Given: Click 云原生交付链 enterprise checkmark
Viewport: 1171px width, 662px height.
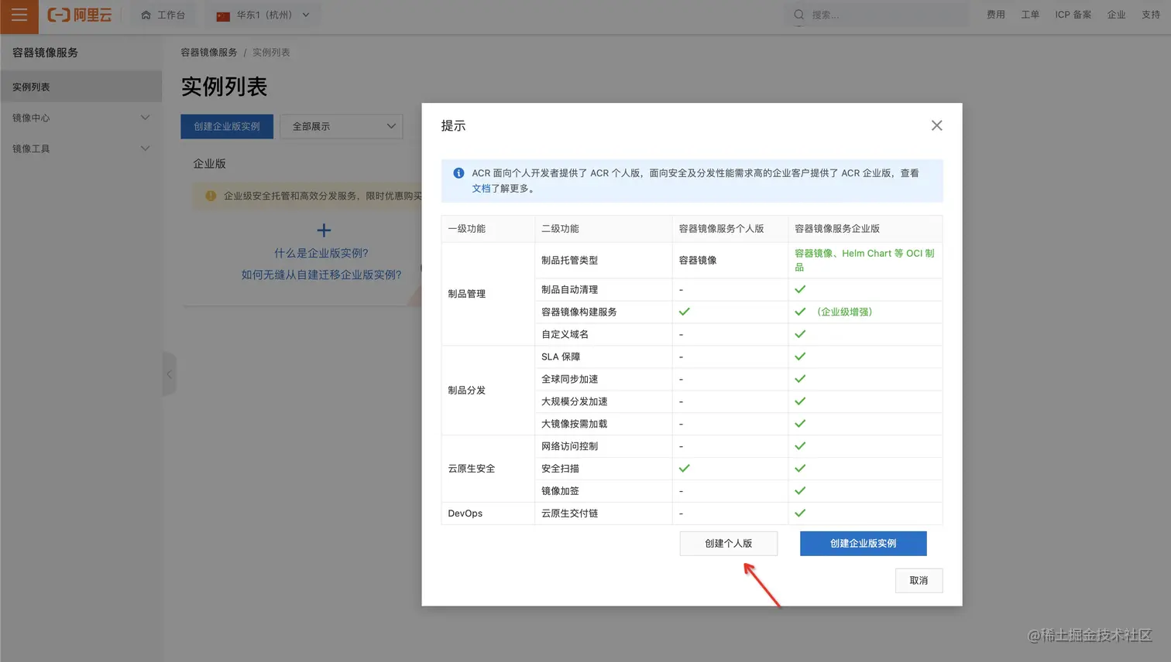Looking at the screenshot, I should (x=800, y=513).
